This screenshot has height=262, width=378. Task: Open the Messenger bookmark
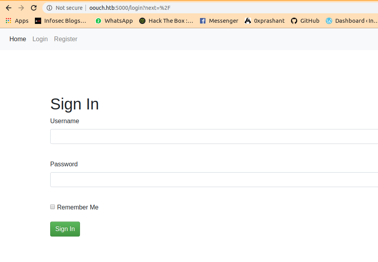click(219, 21)
